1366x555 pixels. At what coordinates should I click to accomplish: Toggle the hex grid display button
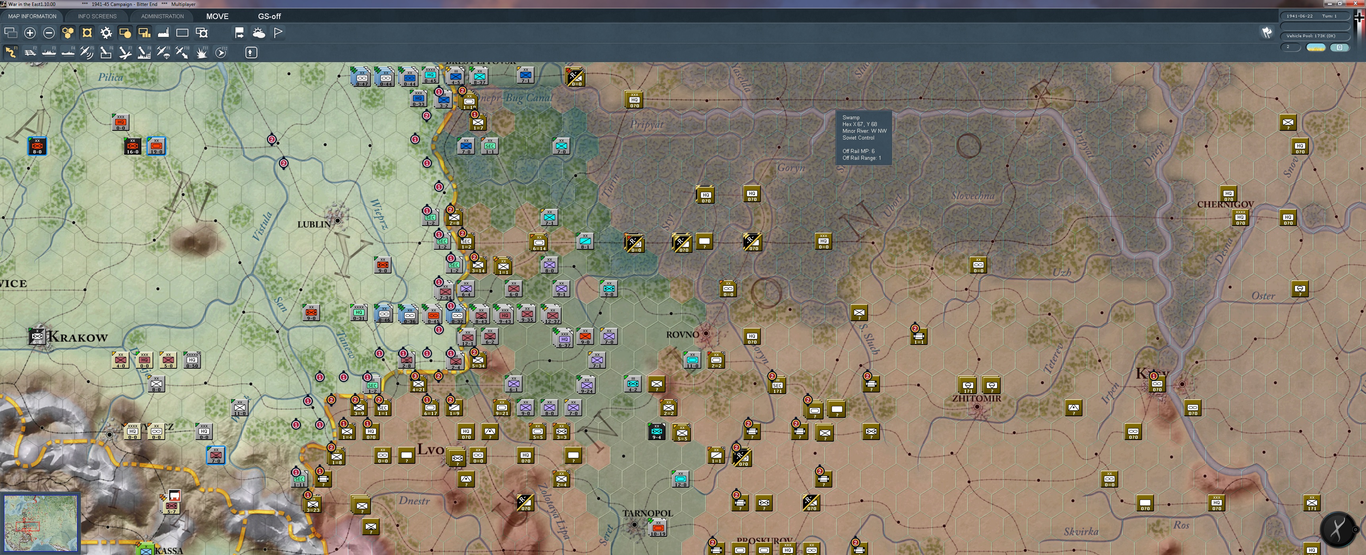coord(68,33)
